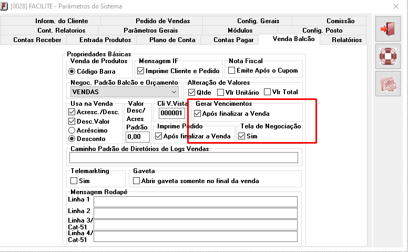Enable the Vlr Unitário checkbox
Screen dimensions: 408x252
coord(220,93)
